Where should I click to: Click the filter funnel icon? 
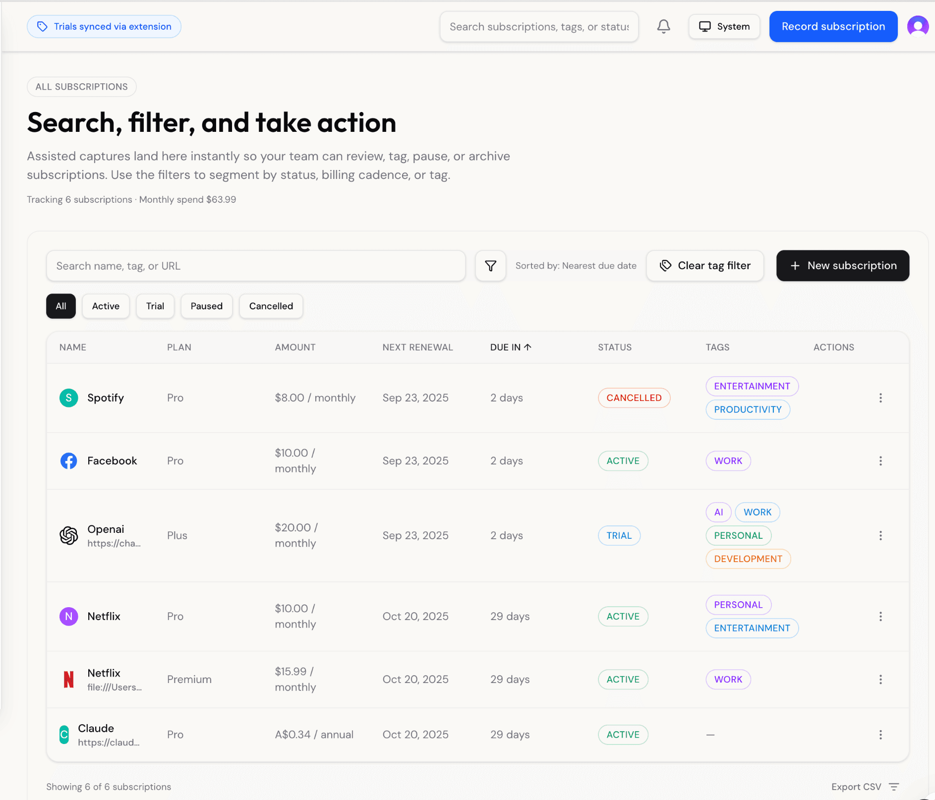point(490,266)
